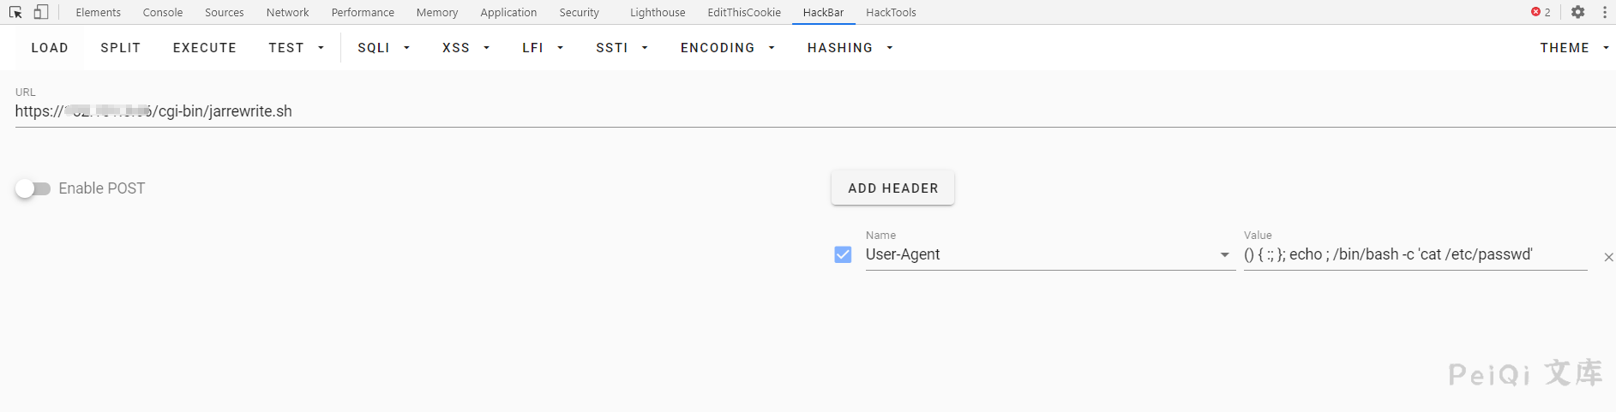Open DevTools settings gear icon
Image resolution: width=1616 pixels, height=412 pixels.
click(1577, 12)
